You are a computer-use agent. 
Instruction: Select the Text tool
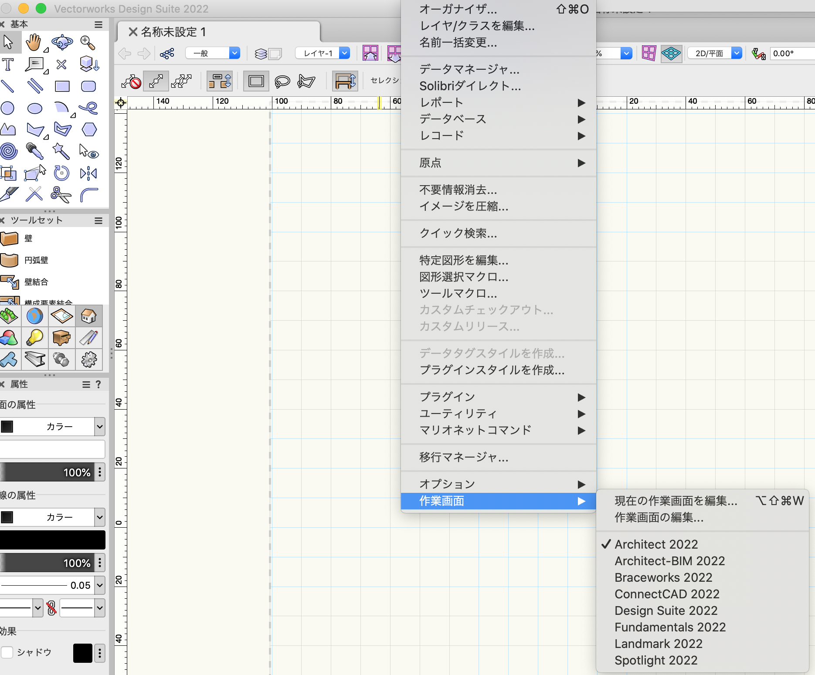(x=8, y=64)
